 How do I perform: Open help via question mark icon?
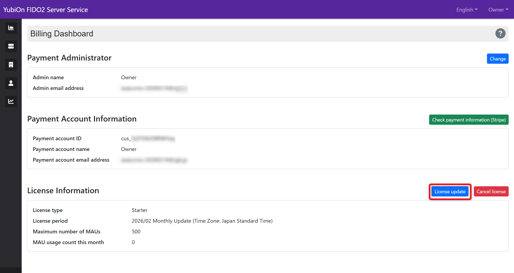click(500, 33)
